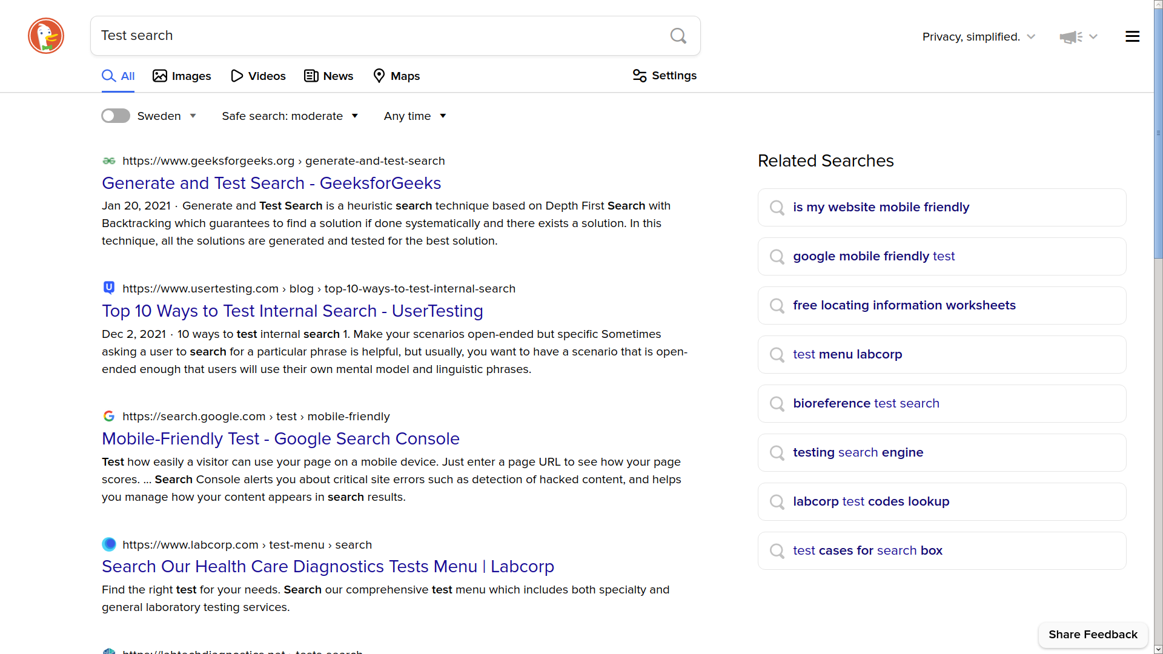
Task: Click search icon beside 'labcorp test codes lookup'
Action: pos(777,502)
